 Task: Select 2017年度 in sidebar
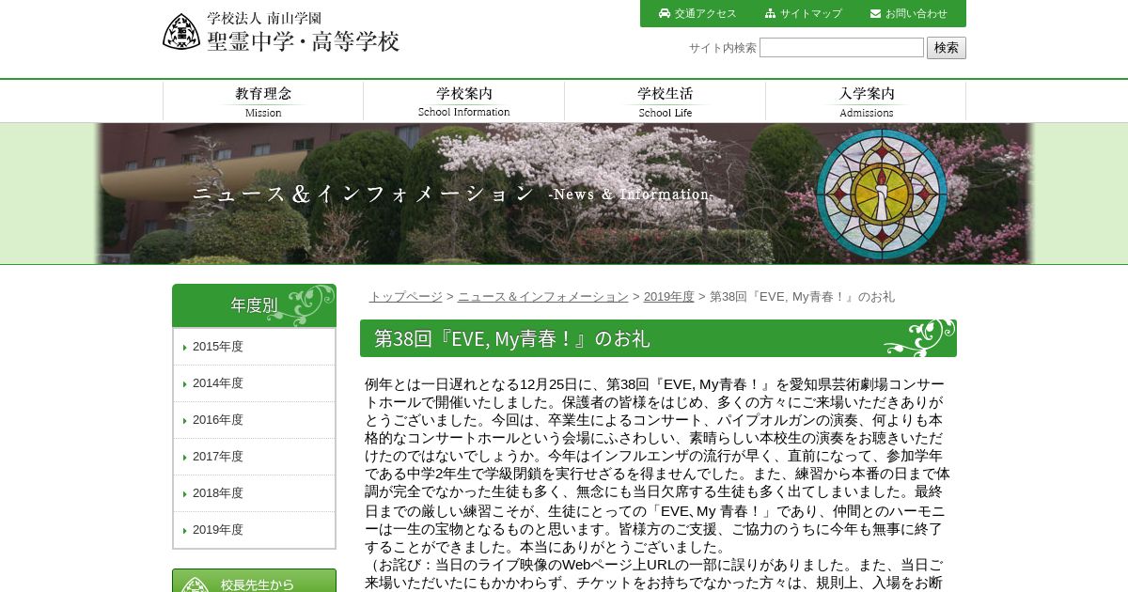(x=254, y=457)
